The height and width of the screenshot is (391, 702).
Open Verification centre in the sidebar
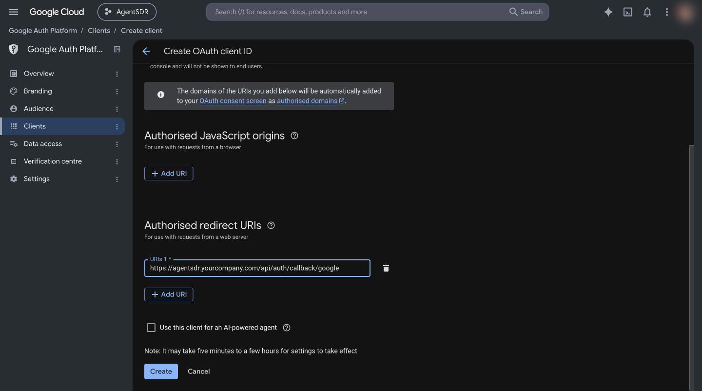click(53, 161)
